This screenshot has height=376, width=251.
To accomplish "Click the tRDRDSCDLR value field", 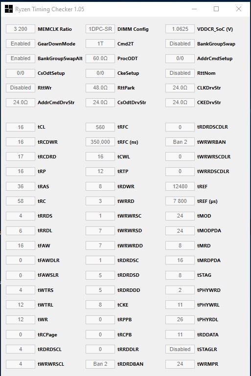I will pos(180,127).
